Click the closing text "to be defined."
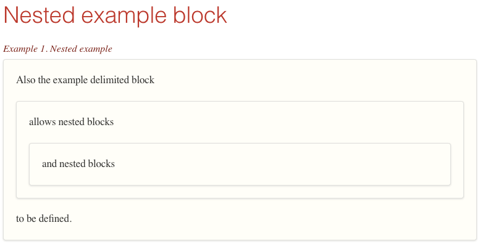The height and width of the screenshot is (249, 483). coord(44,218)
